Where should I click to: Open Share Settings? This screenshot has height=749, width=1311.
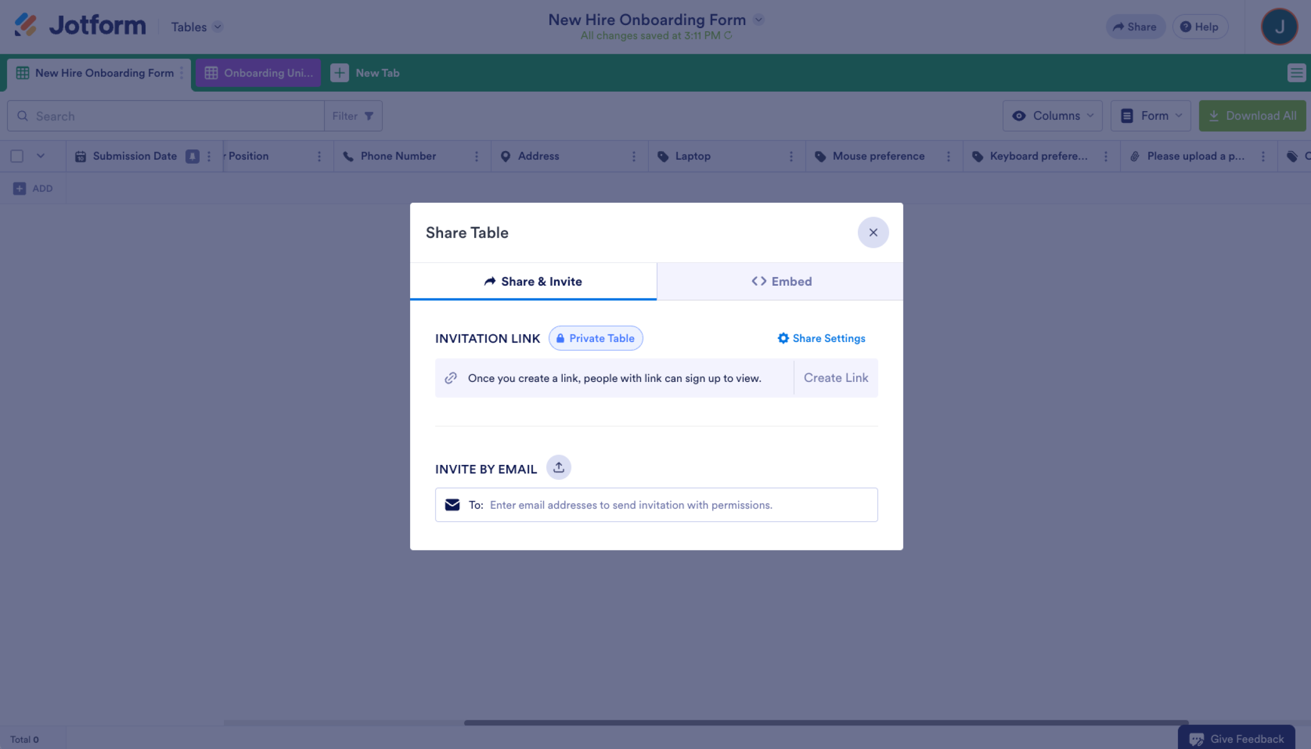pyautogui.click(x=821, y=338)
